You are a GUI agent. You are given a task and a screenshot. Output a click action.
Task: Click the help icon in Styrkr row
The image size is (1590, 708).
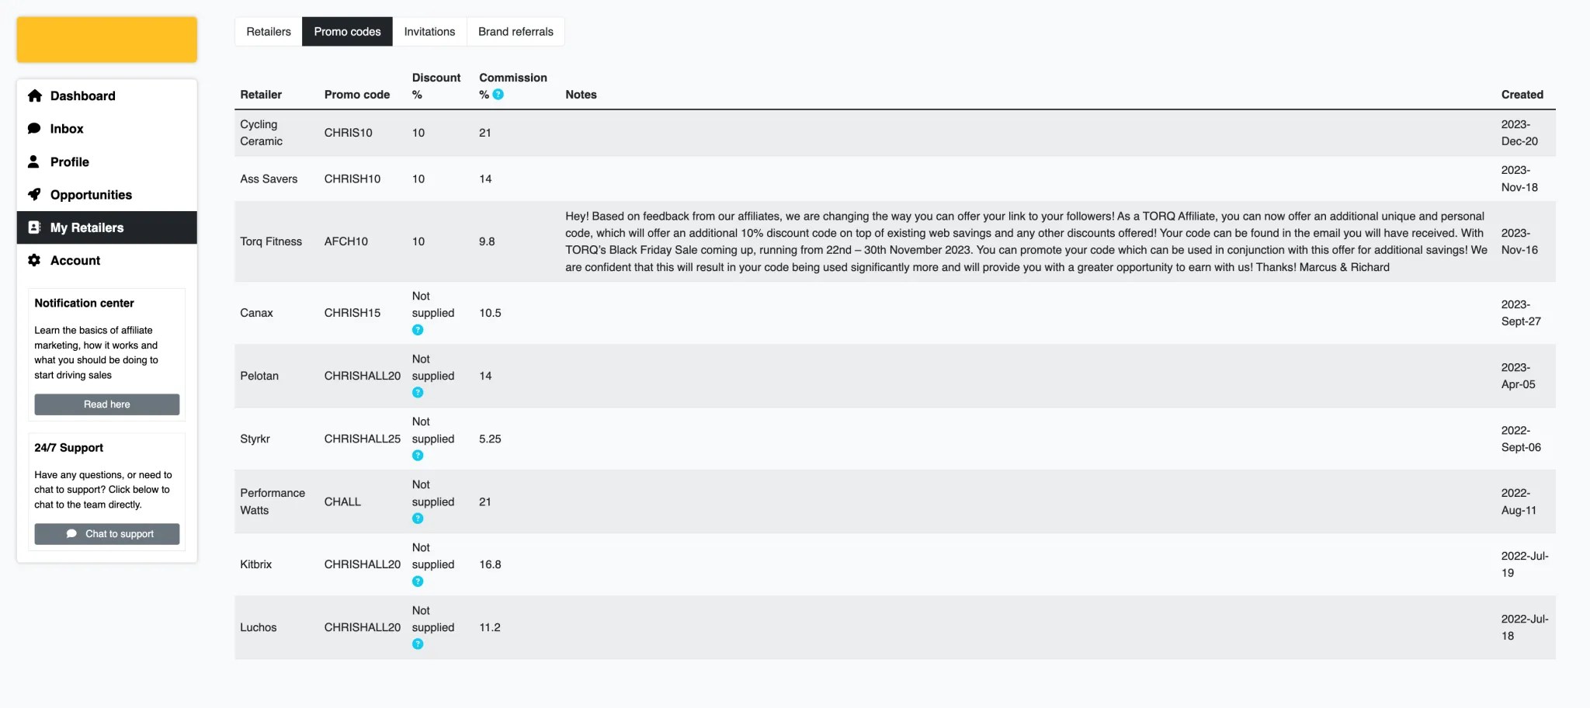[418, 456]
